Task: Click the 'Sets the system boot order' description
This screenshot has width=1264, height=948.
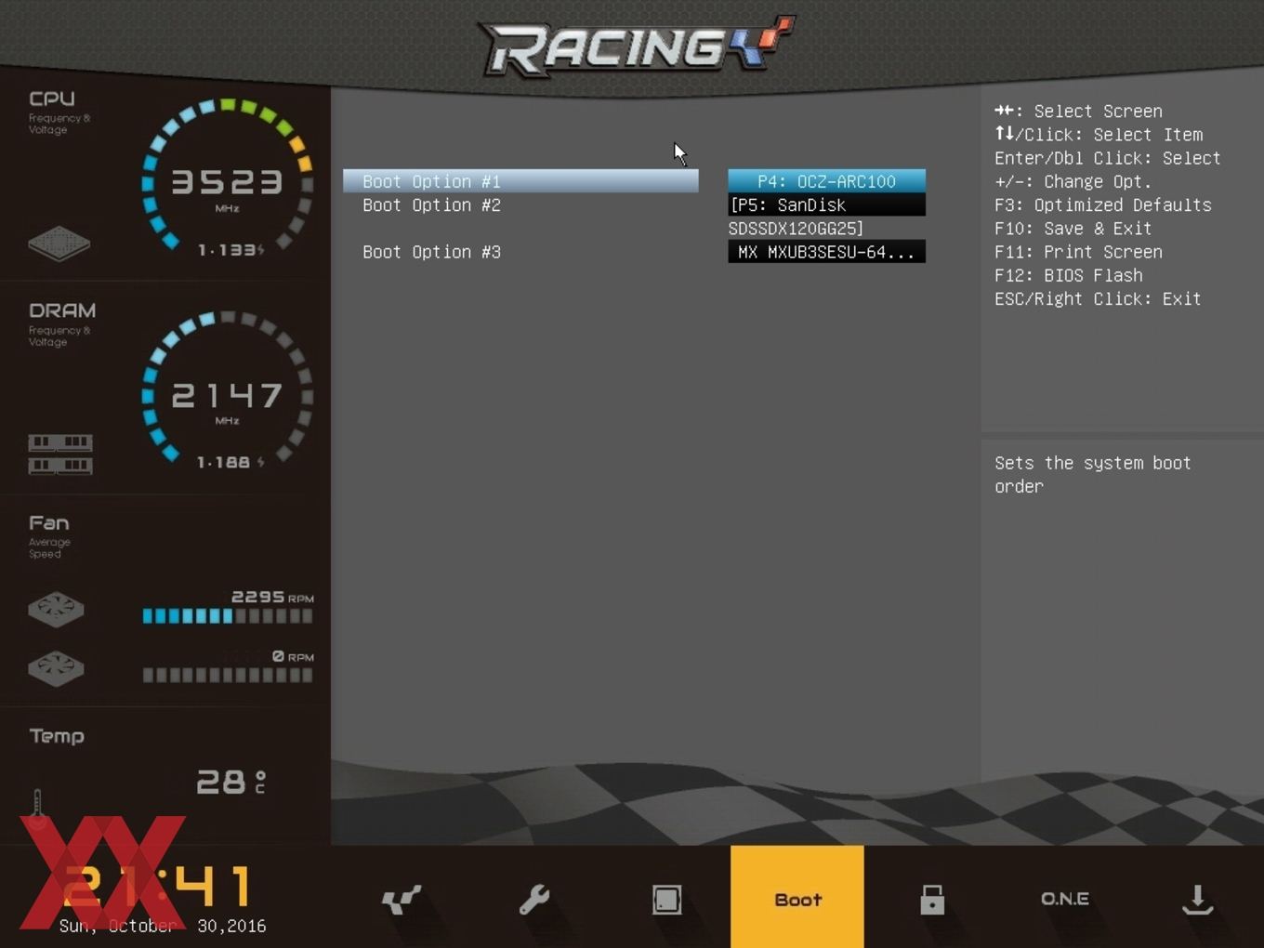Action: (1093, 474)
